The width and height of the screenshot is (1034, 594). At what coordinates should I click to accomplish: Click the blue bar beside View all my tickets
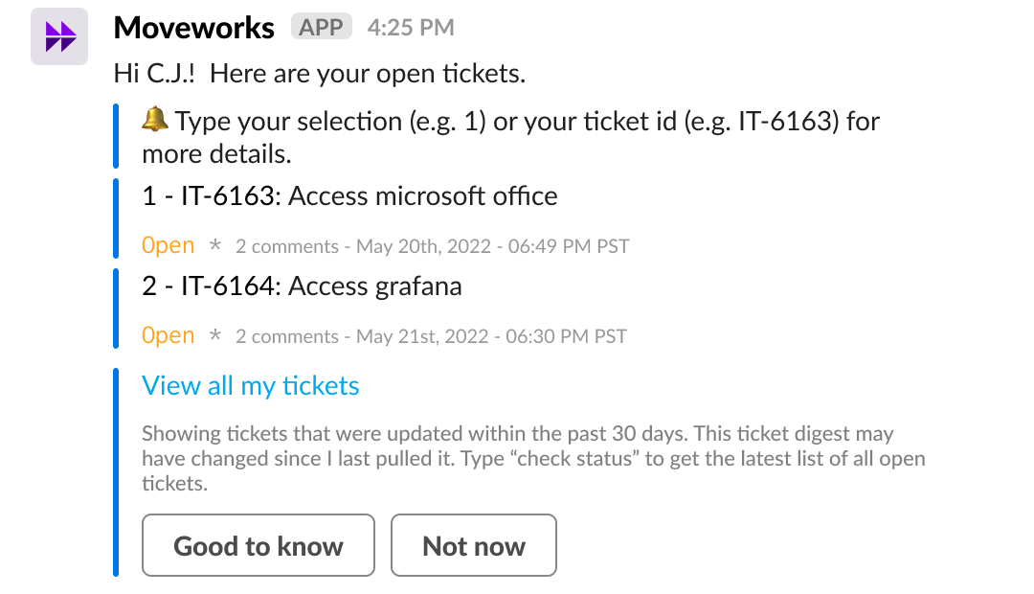116,471
